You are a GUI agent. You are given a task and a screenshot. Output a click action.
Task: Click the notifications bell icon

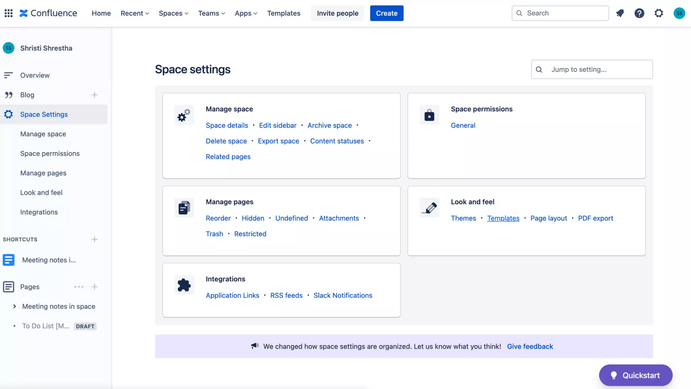click(620, 13)
